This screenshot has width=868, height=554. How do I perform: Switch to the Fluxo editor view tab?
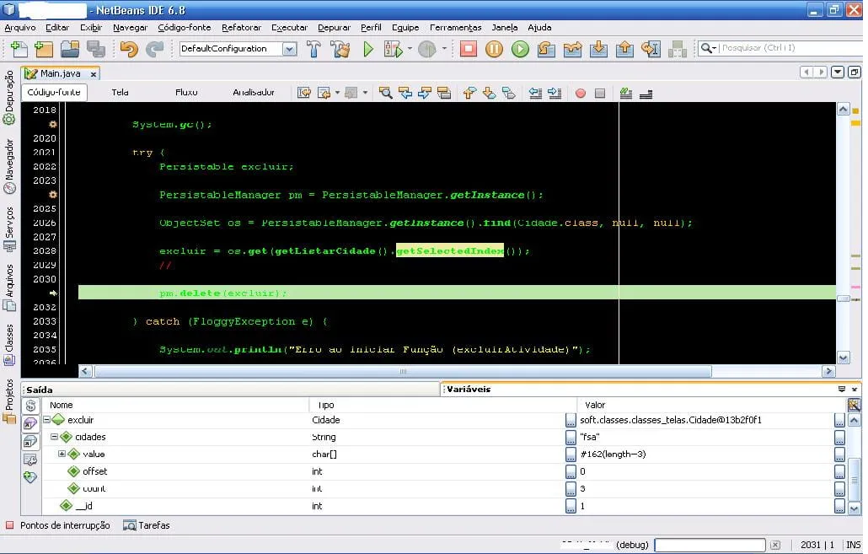(x=186, y=92)
